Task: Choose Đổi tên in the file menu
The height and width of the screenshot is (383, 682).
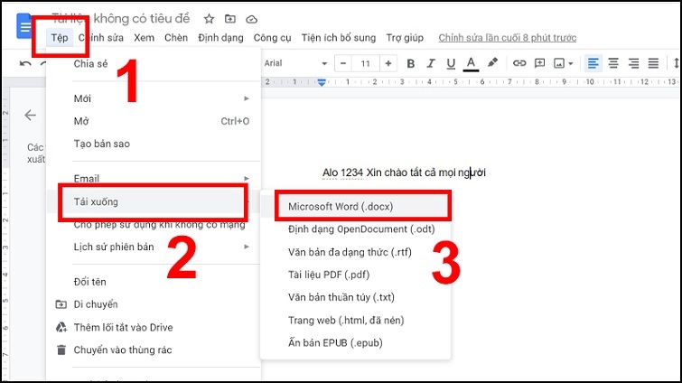Action: pyautogui.click(x=153, y=282)
